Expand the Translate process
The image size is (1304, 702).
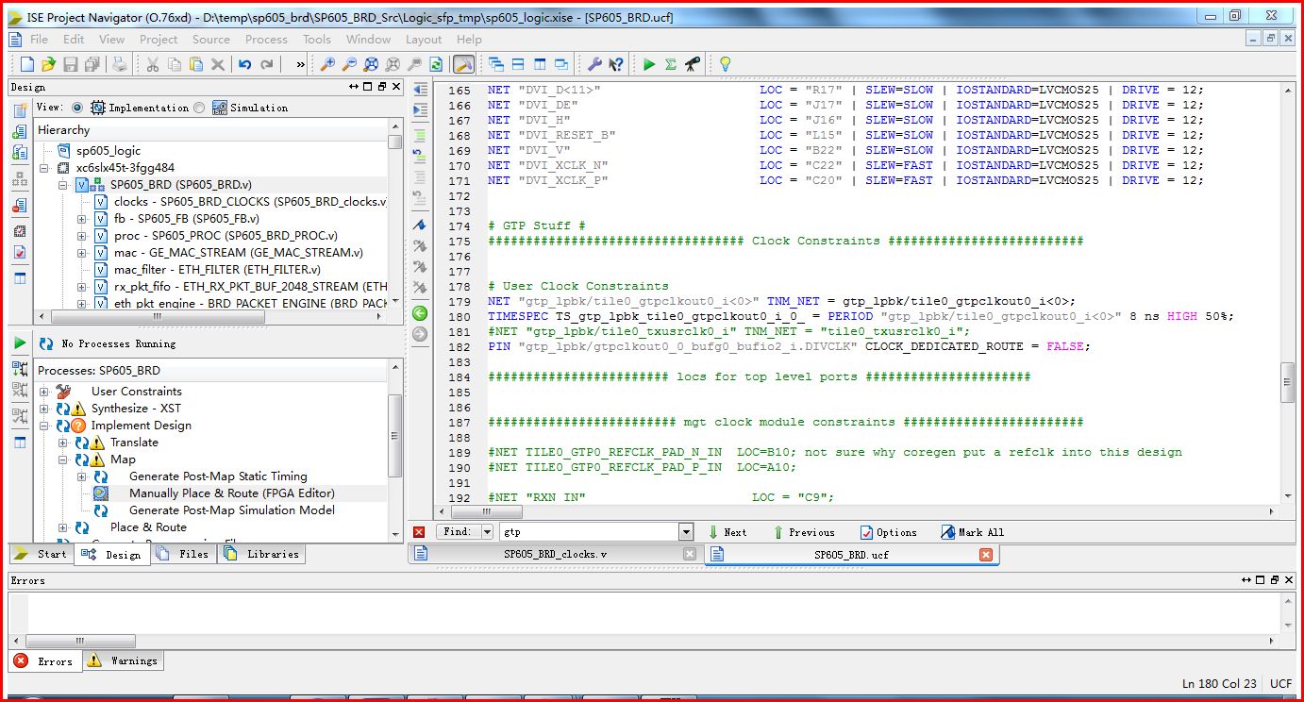click(63, 443)
